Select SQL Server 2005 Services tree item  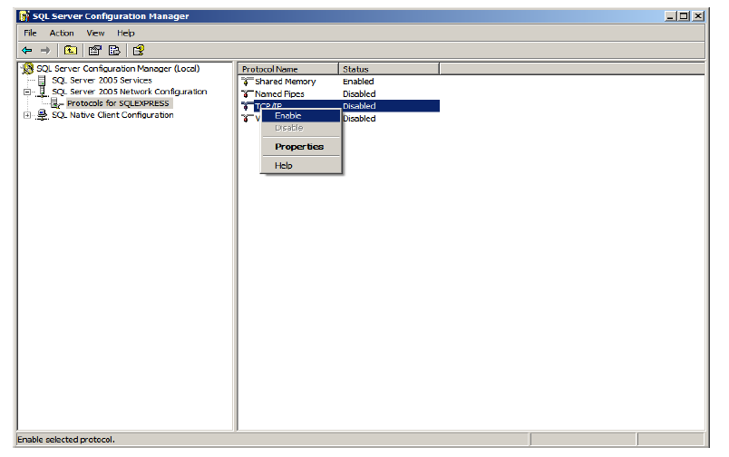point(102,81)
